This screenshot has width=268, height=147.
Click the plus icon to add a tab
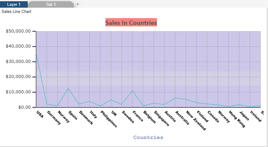[x=78, y=4]
